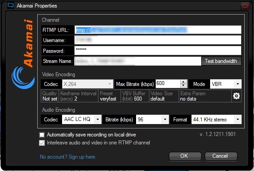Open the audio Bitrate 96 dropdown
Image resolution: width=254 pixels, height=171 pixels.
152,119
